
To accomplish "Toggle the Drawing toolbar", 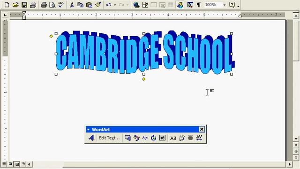I will [180, 5].
